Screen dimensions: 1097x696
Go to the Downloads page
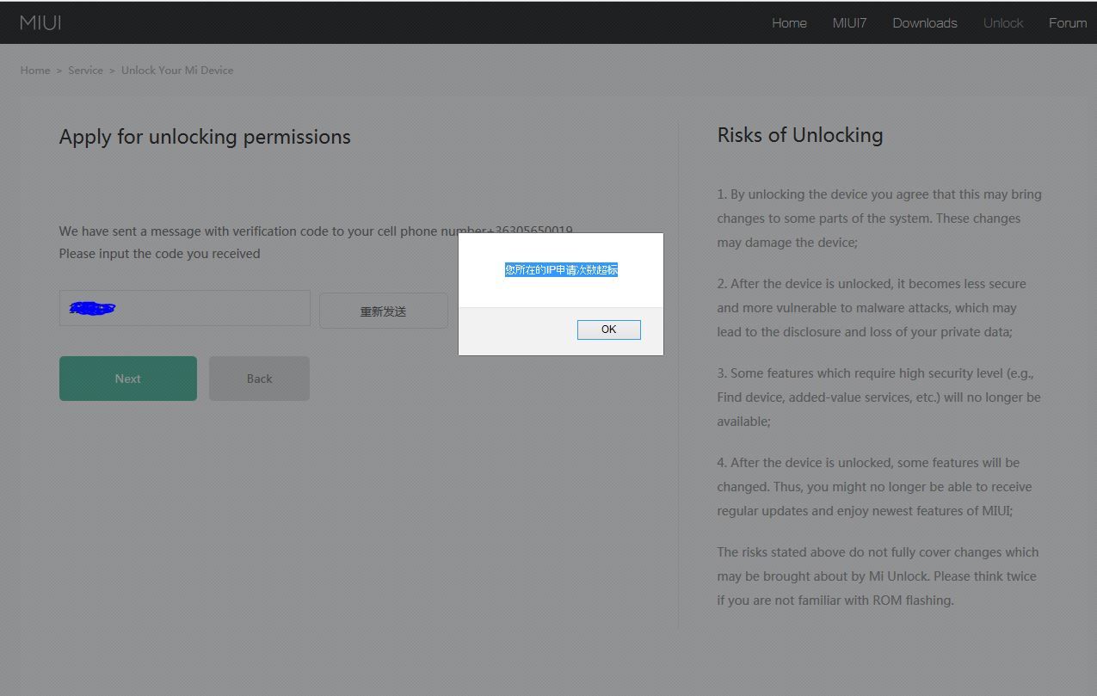pos(925,23)
